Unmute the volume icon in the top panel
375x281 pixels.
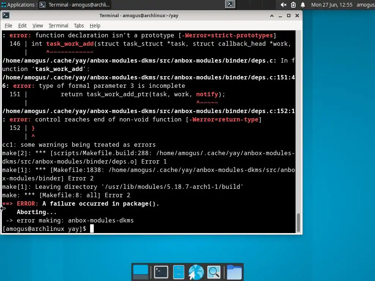coord(283,4)
